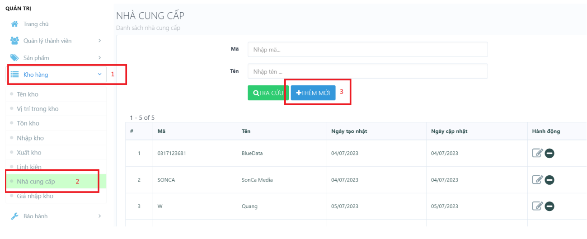Viewport: 587px width, 239px height.
Task: Focus the Nhập mã input field
Action: (367, 49)
